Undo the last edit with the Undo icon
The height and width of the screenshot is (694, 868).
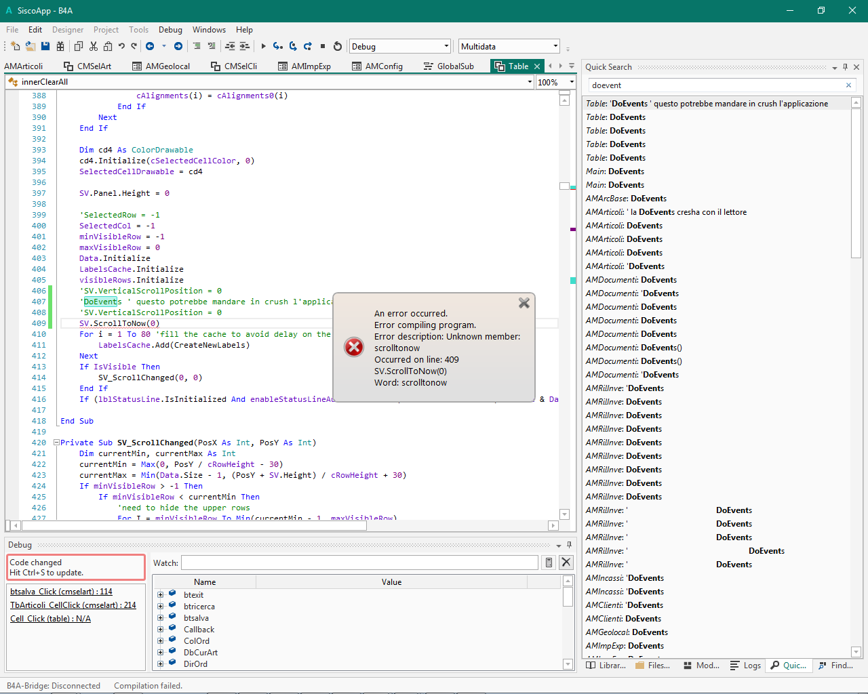click(121, 46)
